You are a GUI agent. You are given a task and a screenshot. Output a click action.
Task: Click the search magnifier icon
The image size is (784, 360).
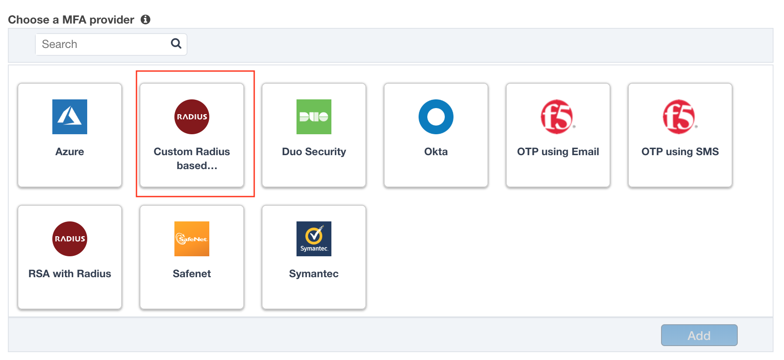coord(176,44)
